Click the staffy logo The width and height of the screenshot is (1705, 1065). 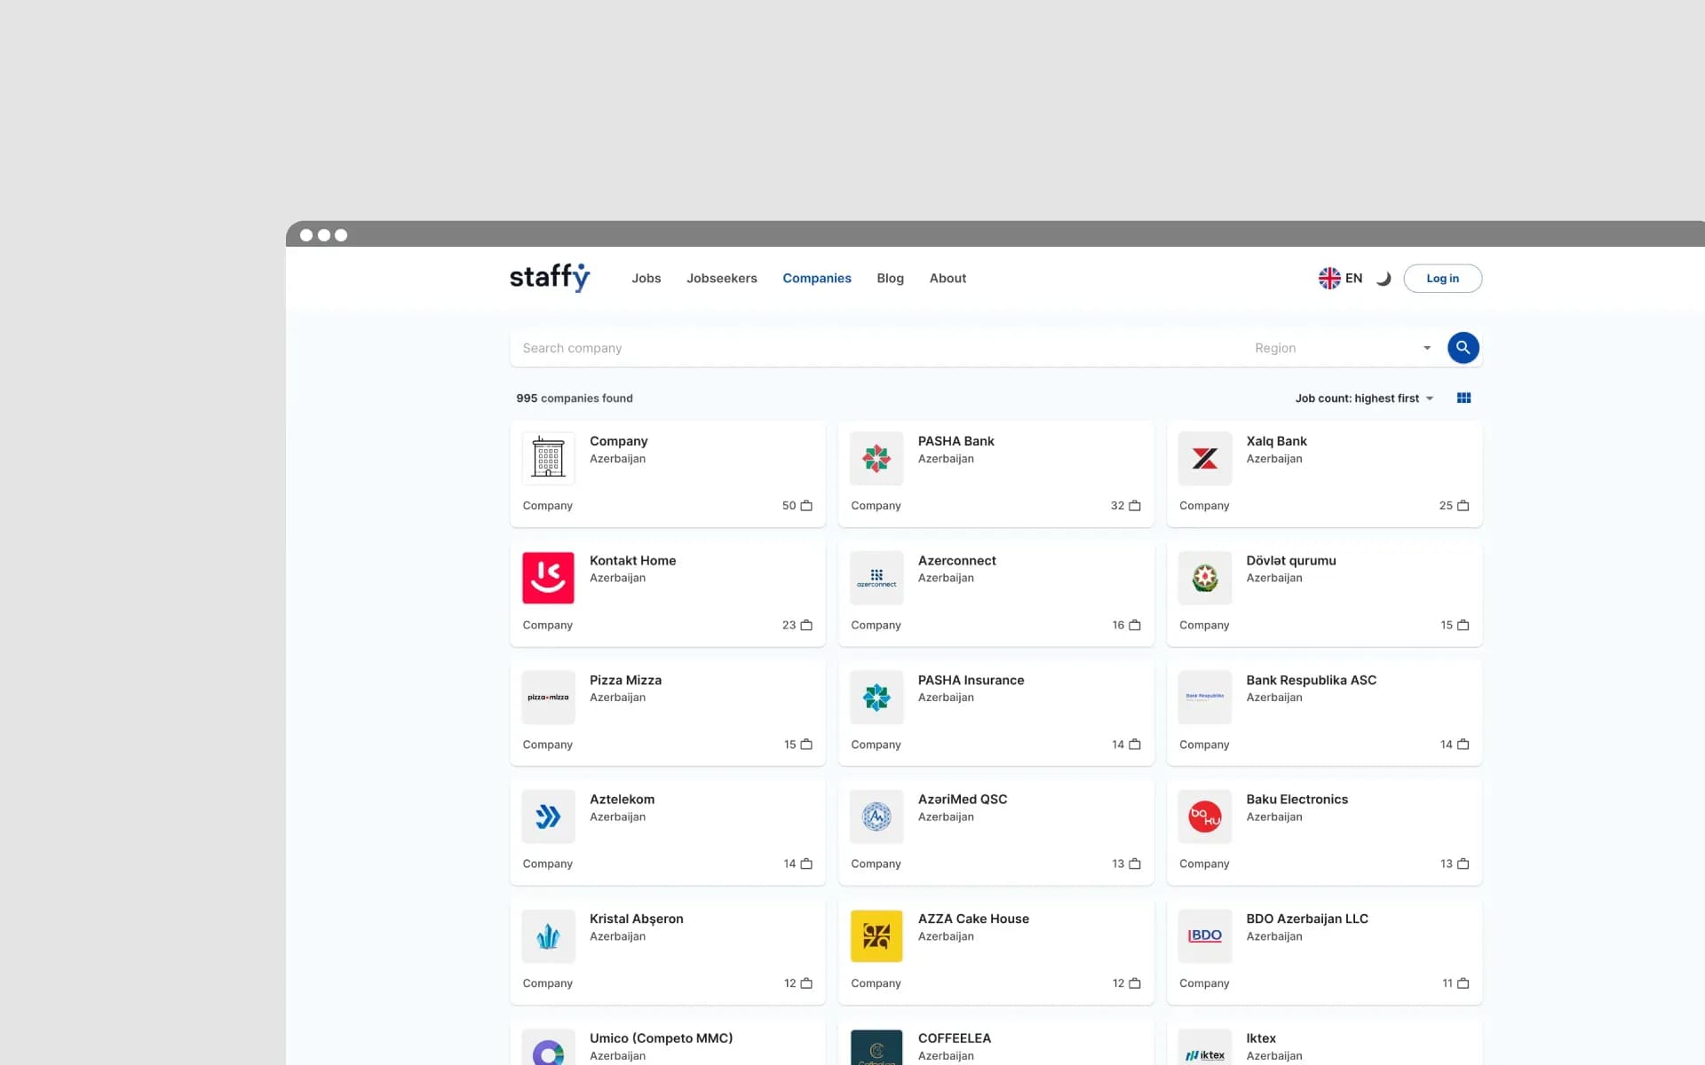[550, 278]
